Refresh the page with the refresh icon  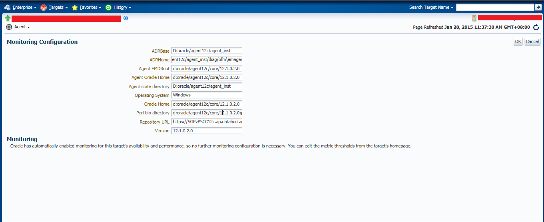pyautogui.click(x=536, y=27)
